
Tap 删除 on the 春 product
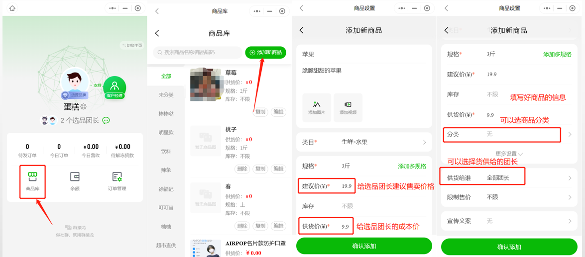click(242, 226)
